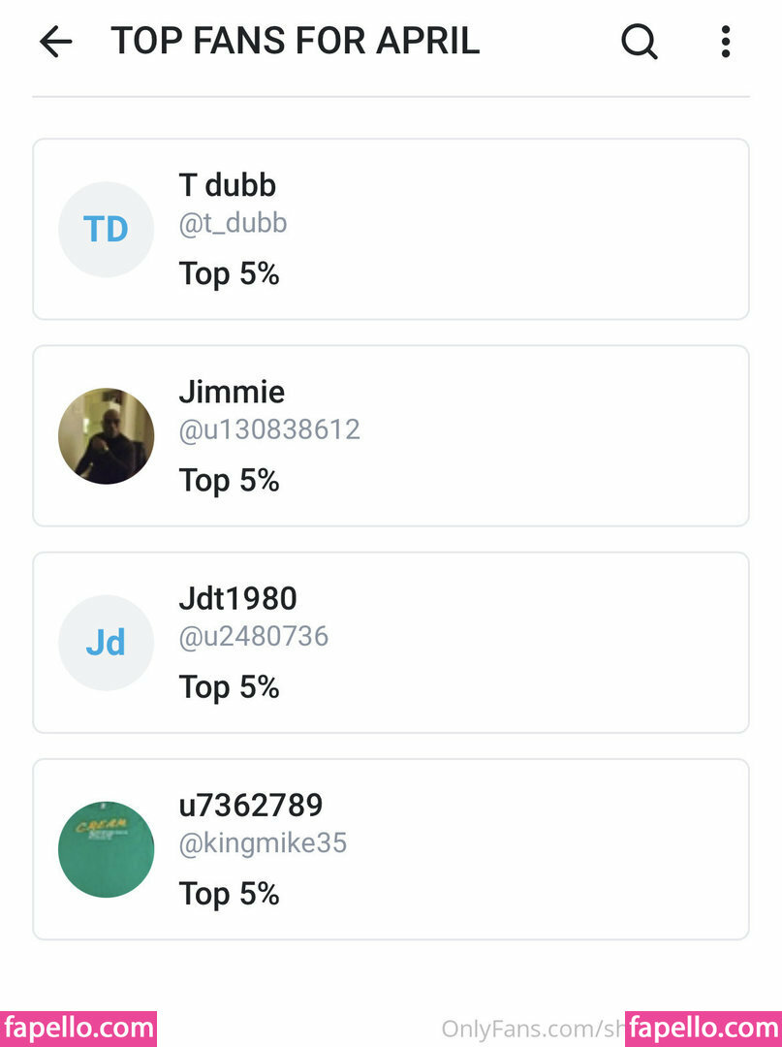The width and height of the screenshot is (782, 1047).
Task: Open the @u2480736 handle
Action: click(x=254, y=636)
